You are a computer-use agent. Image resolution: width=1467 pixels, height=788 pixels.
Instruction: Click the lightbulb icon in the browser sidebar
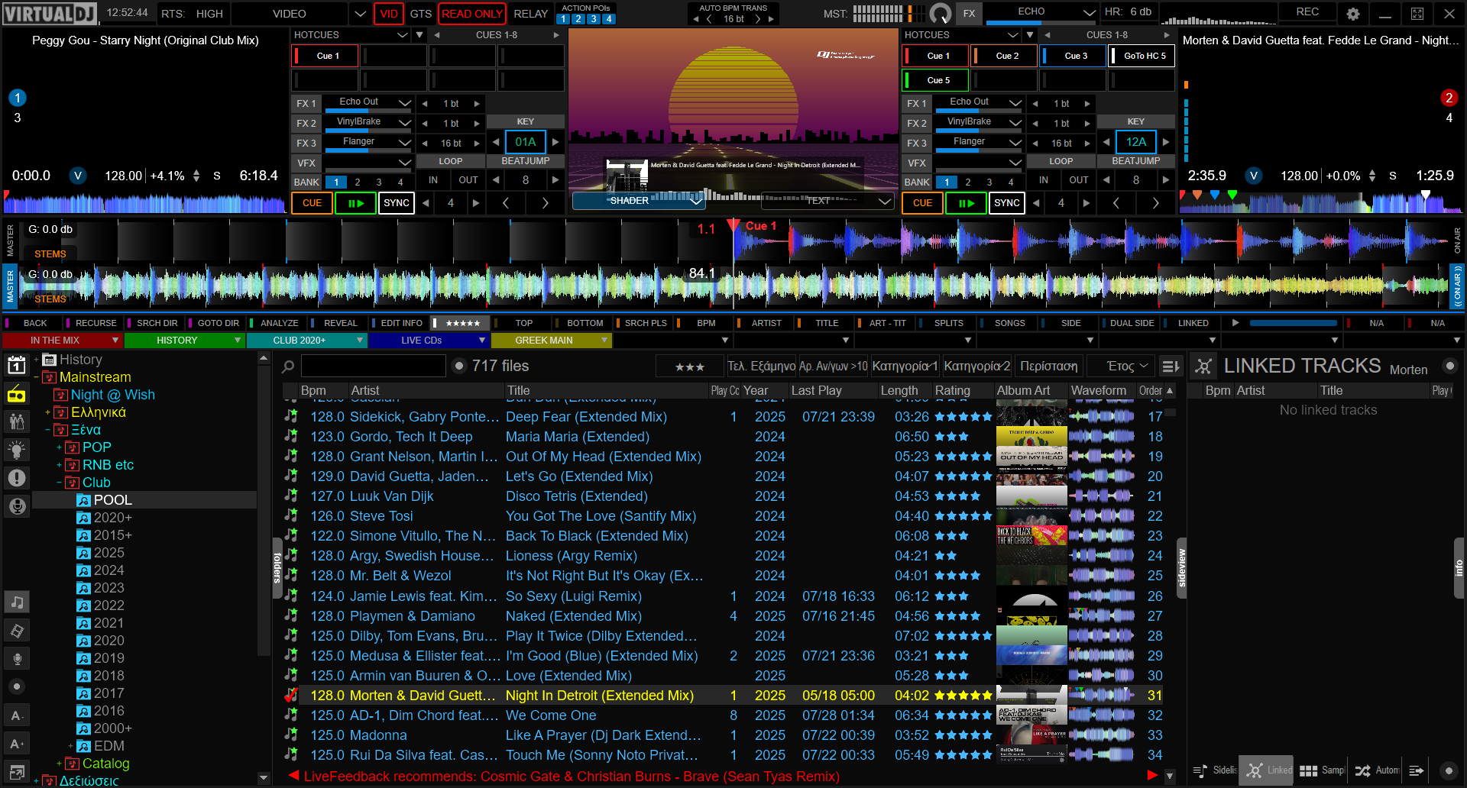coord(17,450)
